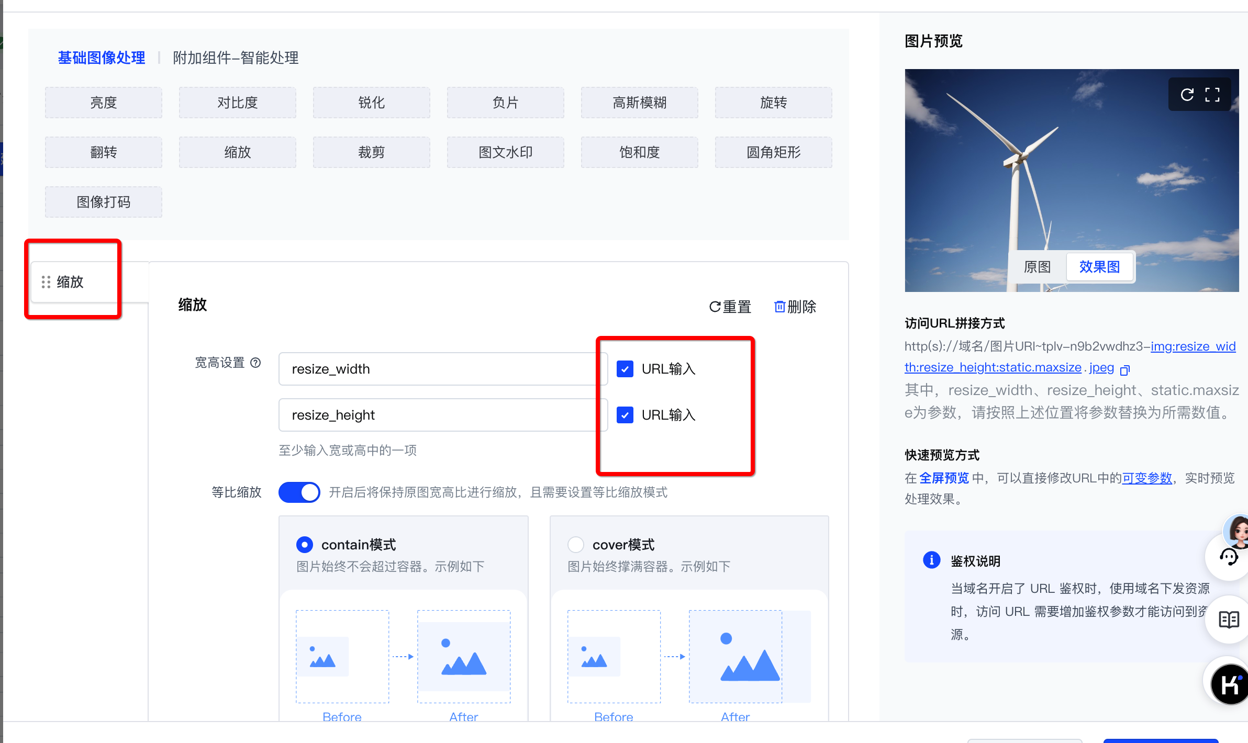
Task: Click the fullscreen icon on image preview
Action: click(x=1212, y=94)
